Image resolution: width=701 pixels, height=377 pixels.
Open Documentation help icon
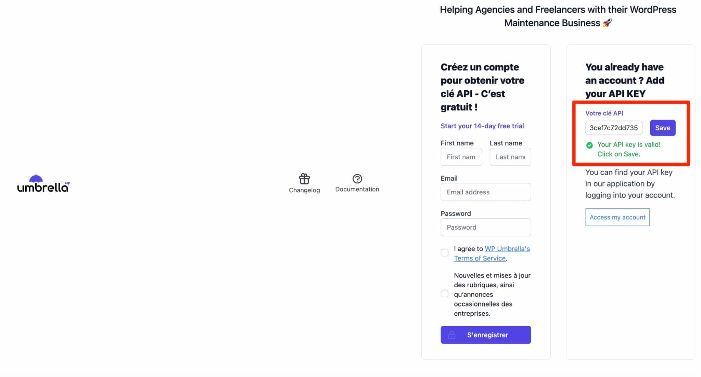pos(357,179)
